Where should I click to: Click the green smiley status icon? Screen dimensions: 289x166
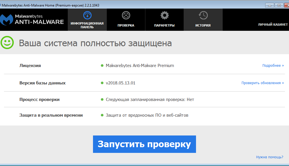coord(7,42)
